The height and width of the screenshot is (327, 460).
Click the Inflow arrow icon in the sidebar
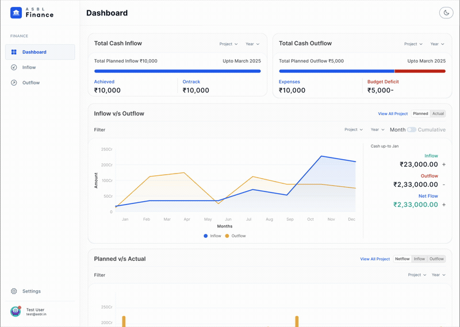coord(14,67)
